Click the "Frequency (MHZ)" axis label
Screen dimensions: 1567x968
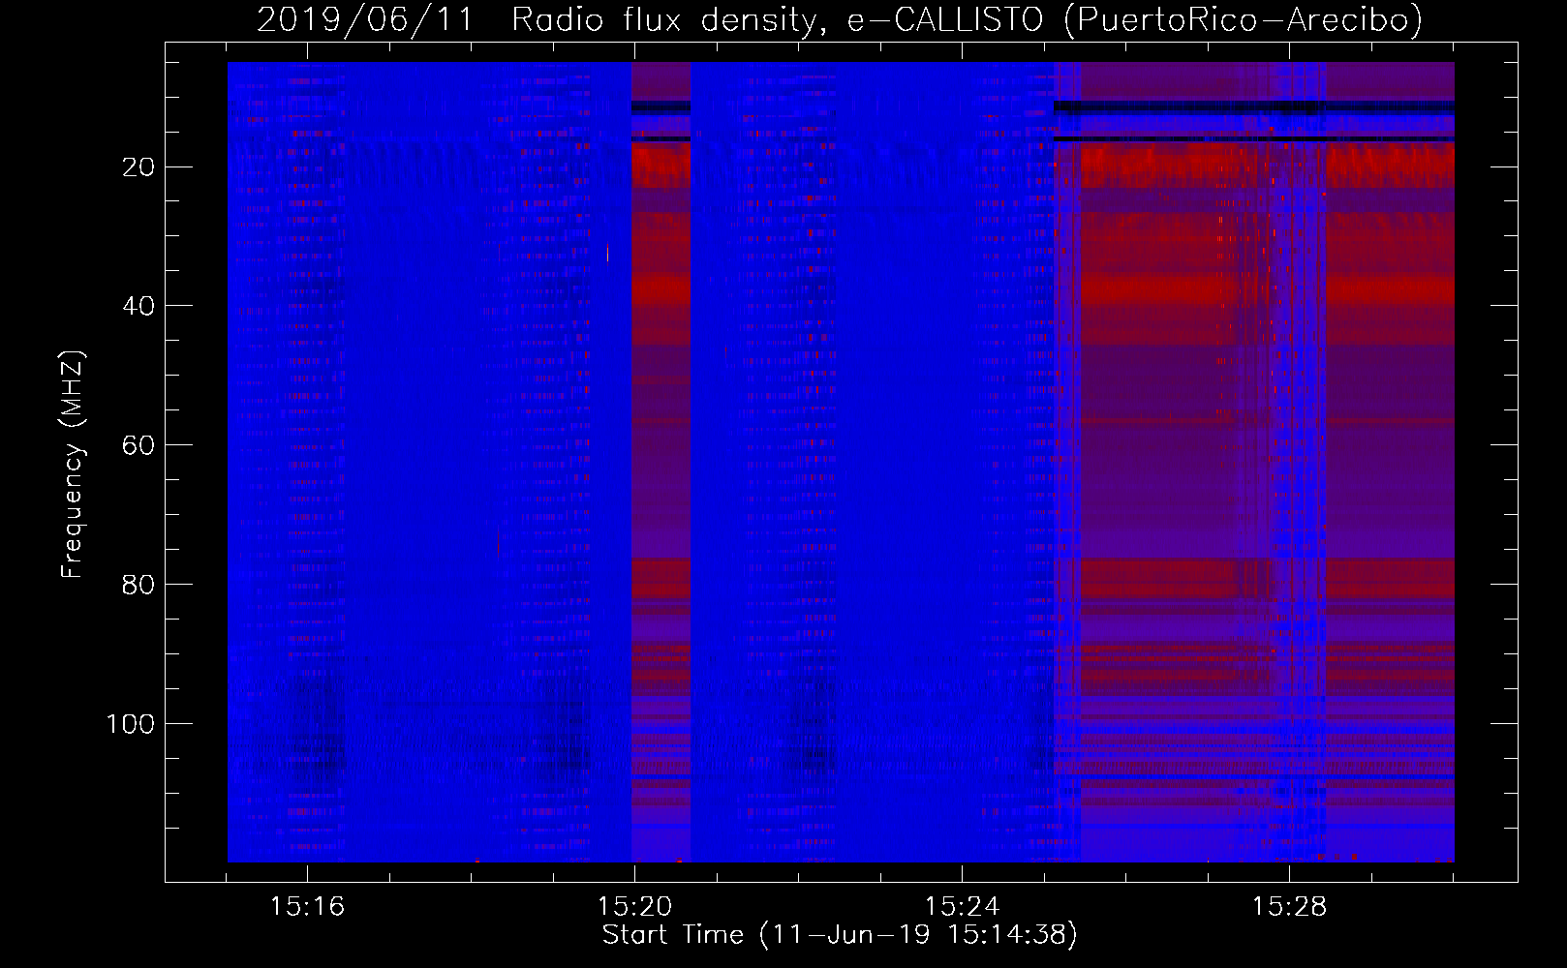(73, 465)
